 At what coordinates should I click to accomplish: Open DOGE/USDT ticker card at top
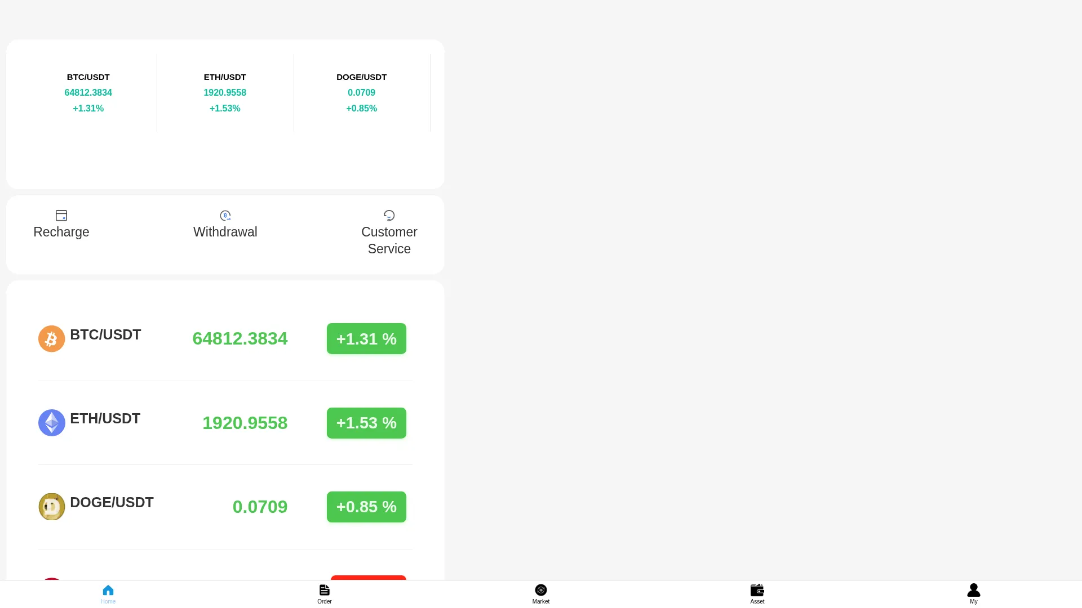362,93
